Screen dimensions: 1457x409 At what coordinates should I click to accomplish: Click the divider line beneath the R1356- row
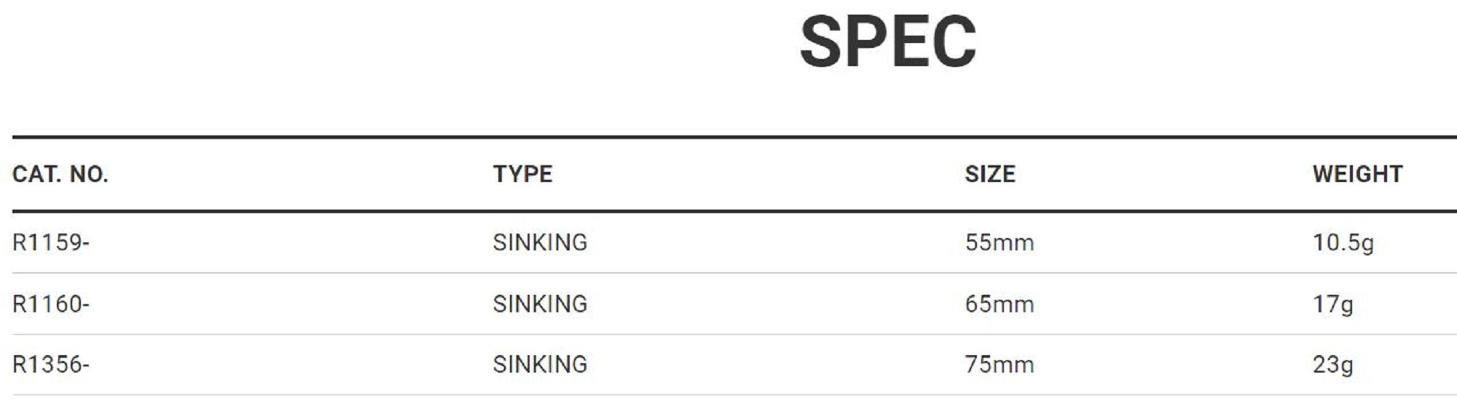pyautogui.click(x=728, y=395)
